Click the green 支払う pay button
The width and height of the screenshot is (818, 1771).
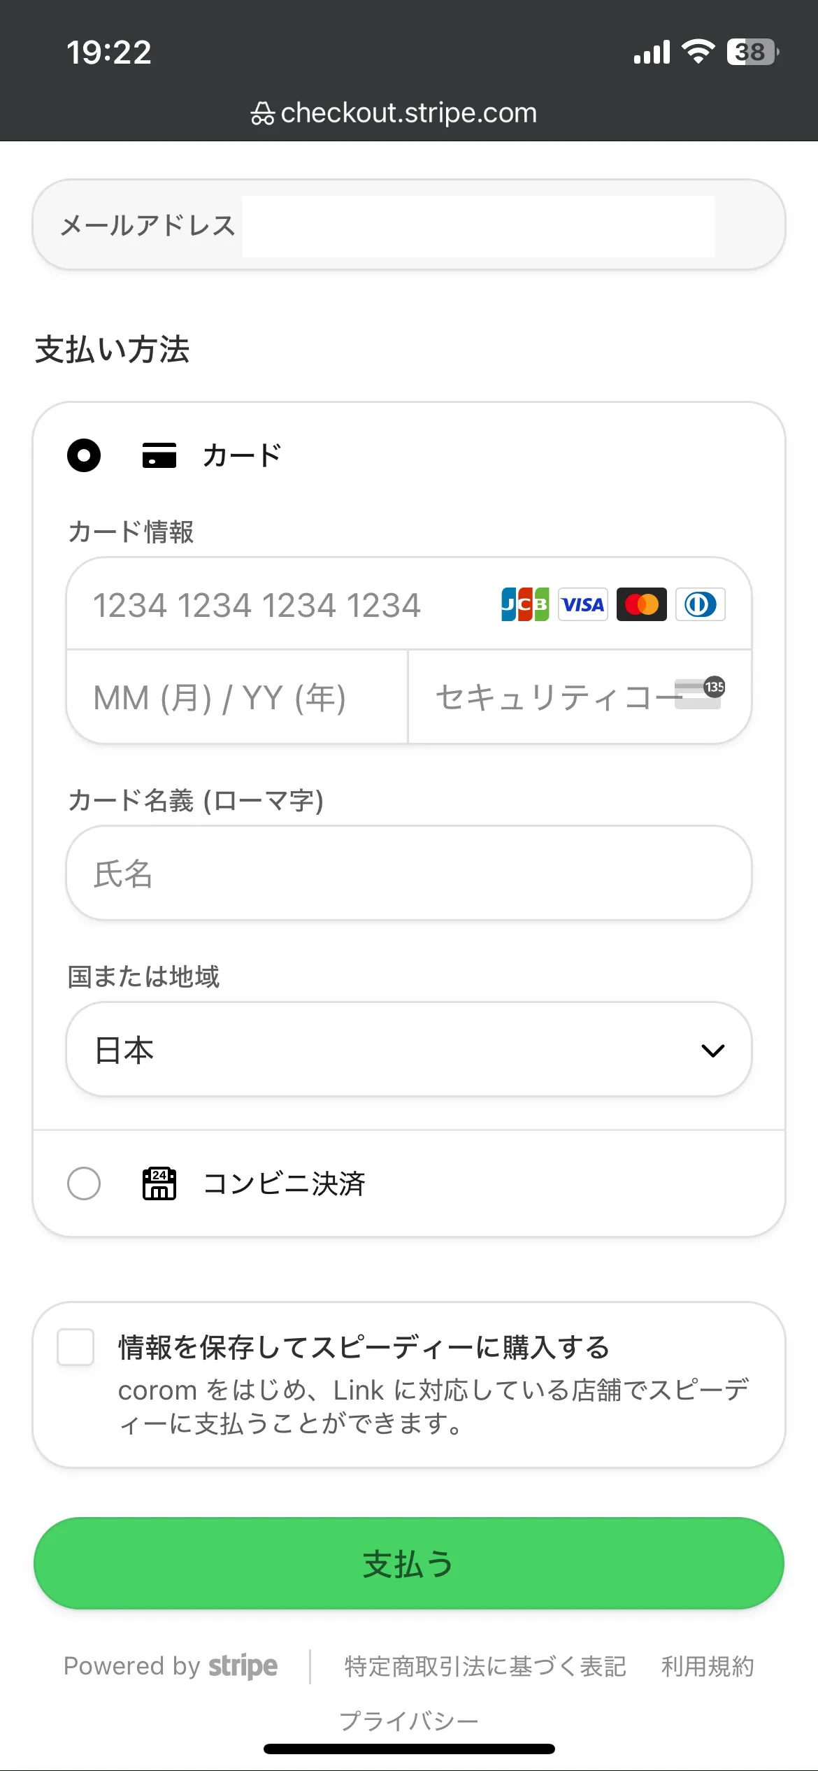409,1563
